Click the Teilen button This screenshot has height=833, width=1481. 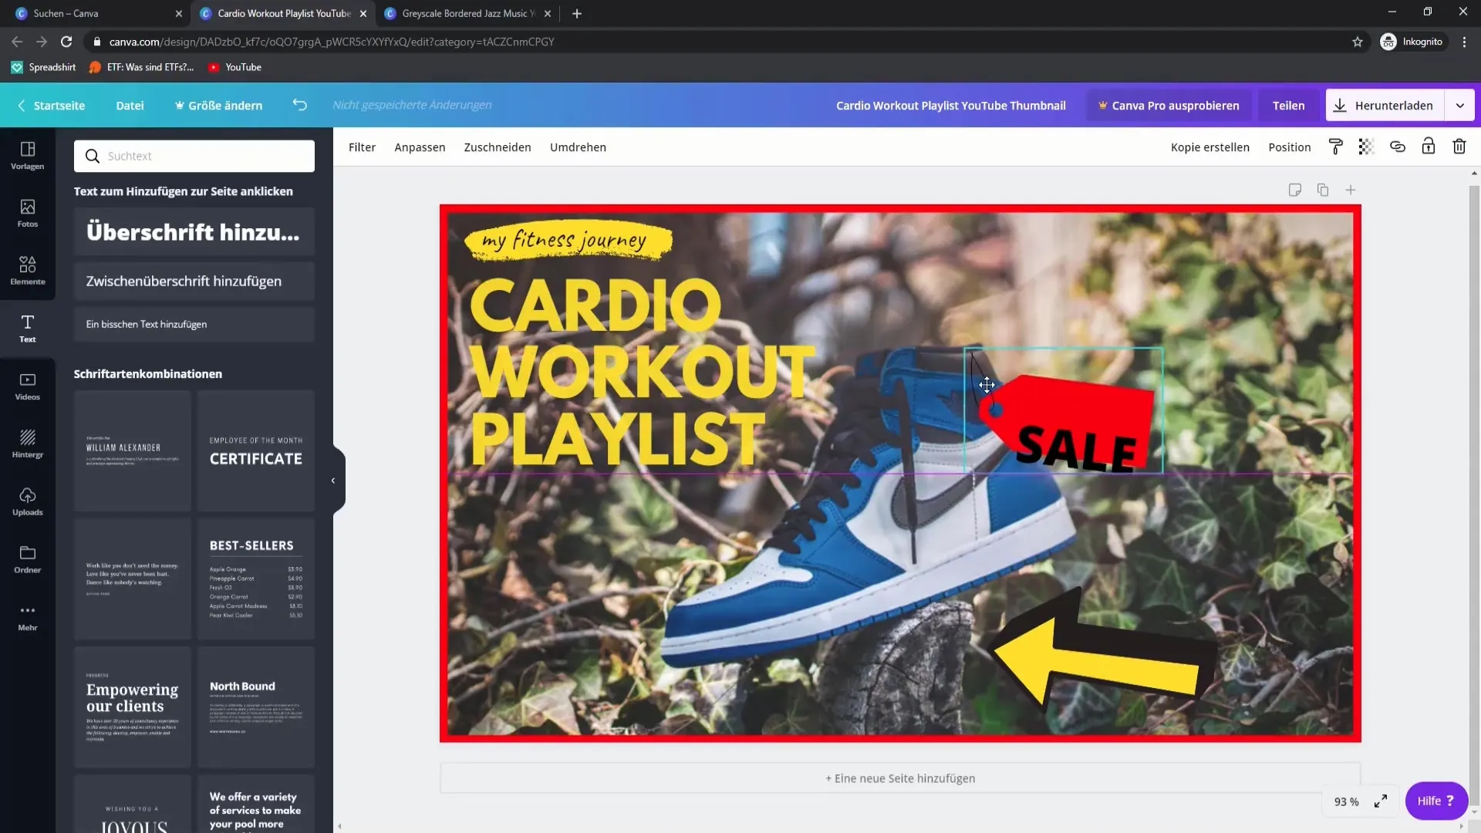[1288, 106]
